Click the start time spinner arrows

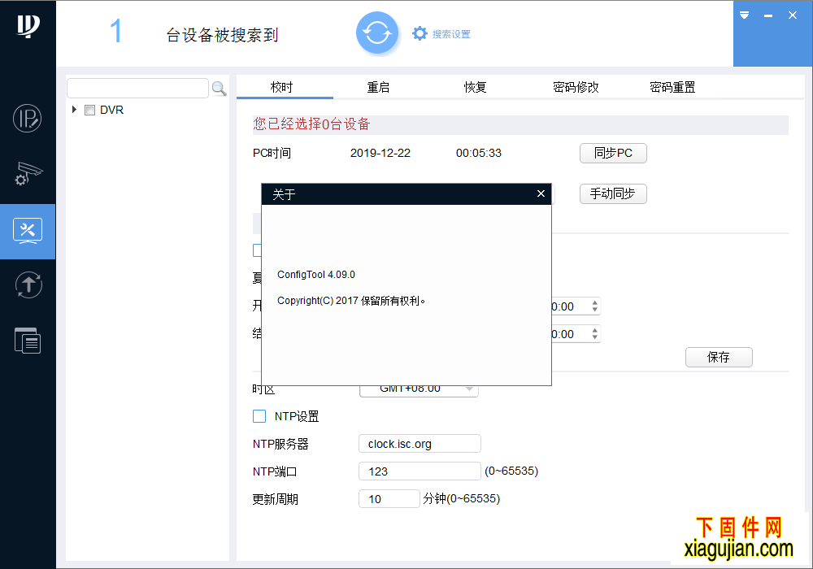point(595,306)
